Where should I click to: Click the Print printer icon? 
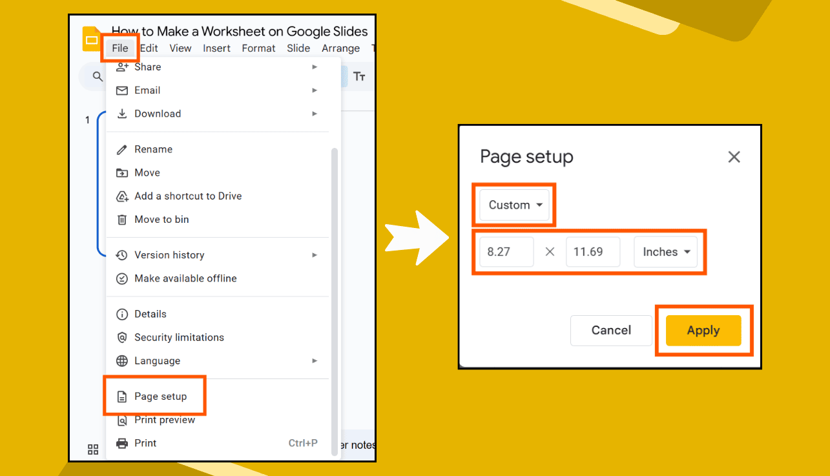123,443
